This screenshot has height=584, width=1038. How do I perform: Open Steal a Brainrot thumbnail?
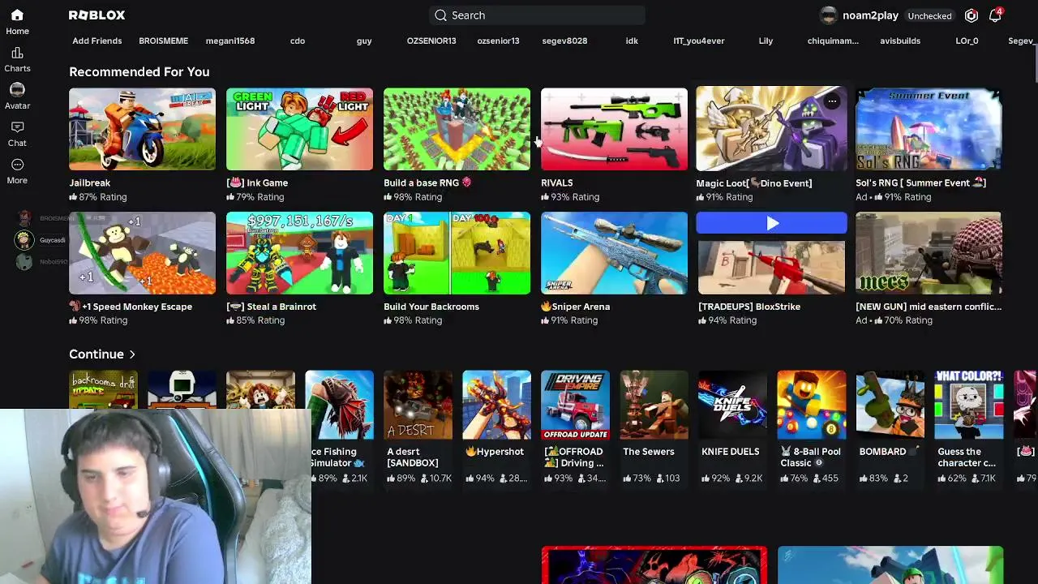point(299,253)
